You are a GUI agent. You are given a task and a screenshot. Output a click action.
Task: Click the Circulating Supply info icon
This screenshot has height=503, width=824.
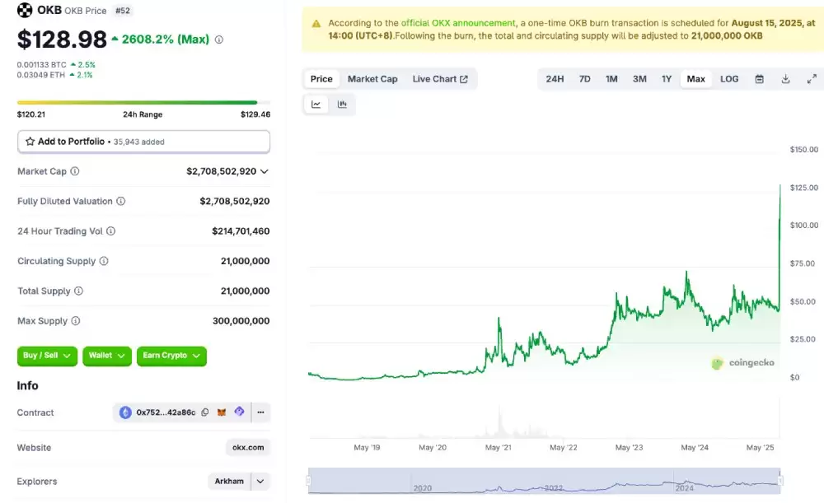coord(104,261)
